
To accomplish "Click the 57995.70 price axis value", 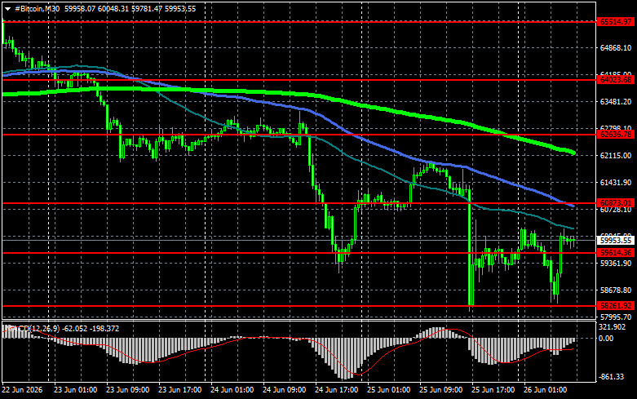I will coord(616,317).
